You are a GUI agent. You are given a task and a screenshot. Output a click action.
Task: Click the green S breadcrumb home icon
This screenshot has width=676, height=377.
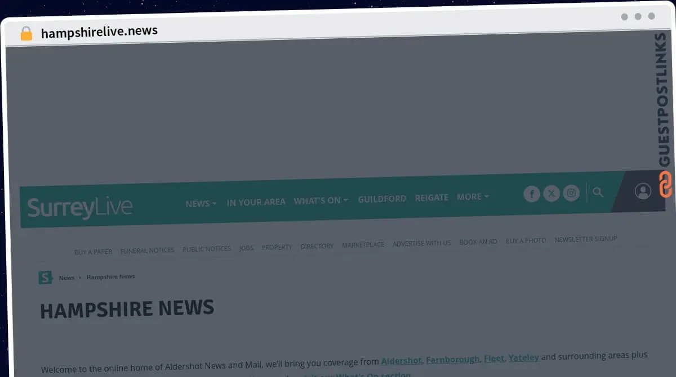click(x=45, y=277)
